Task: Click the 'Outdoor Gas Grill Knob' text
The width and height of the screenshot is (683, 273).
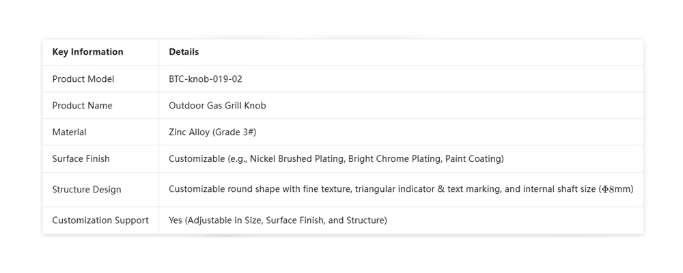Action: [217, 106]
